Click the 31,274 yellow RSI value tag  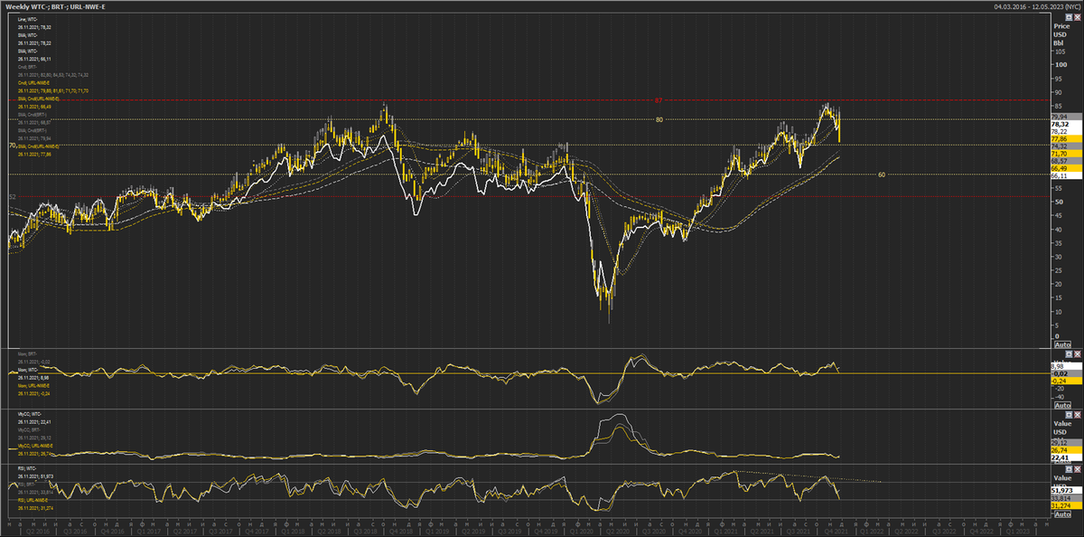tap(1066, 506)
